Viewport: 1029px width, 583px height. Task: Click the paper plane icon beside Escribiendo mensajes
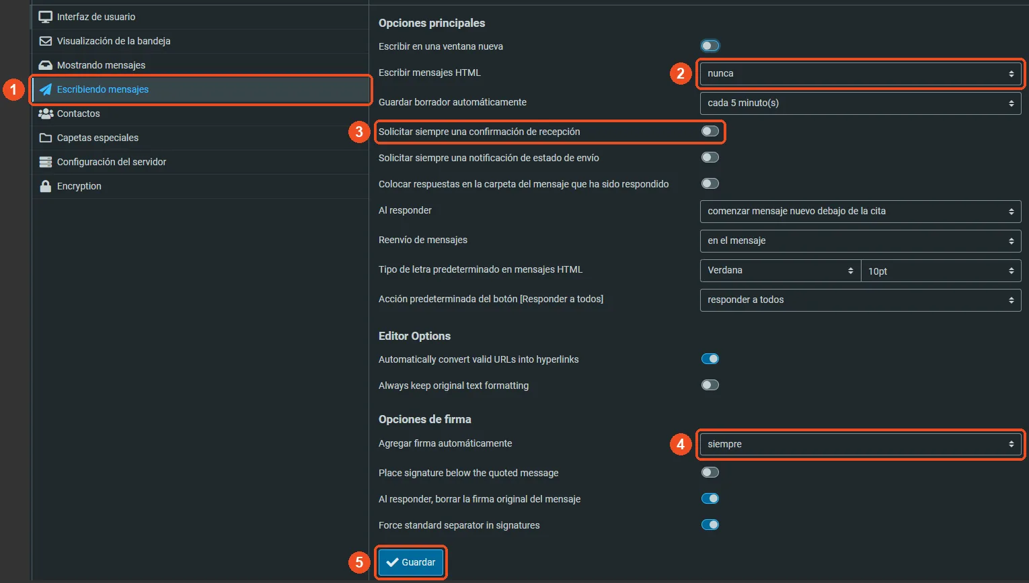point(46,89)
